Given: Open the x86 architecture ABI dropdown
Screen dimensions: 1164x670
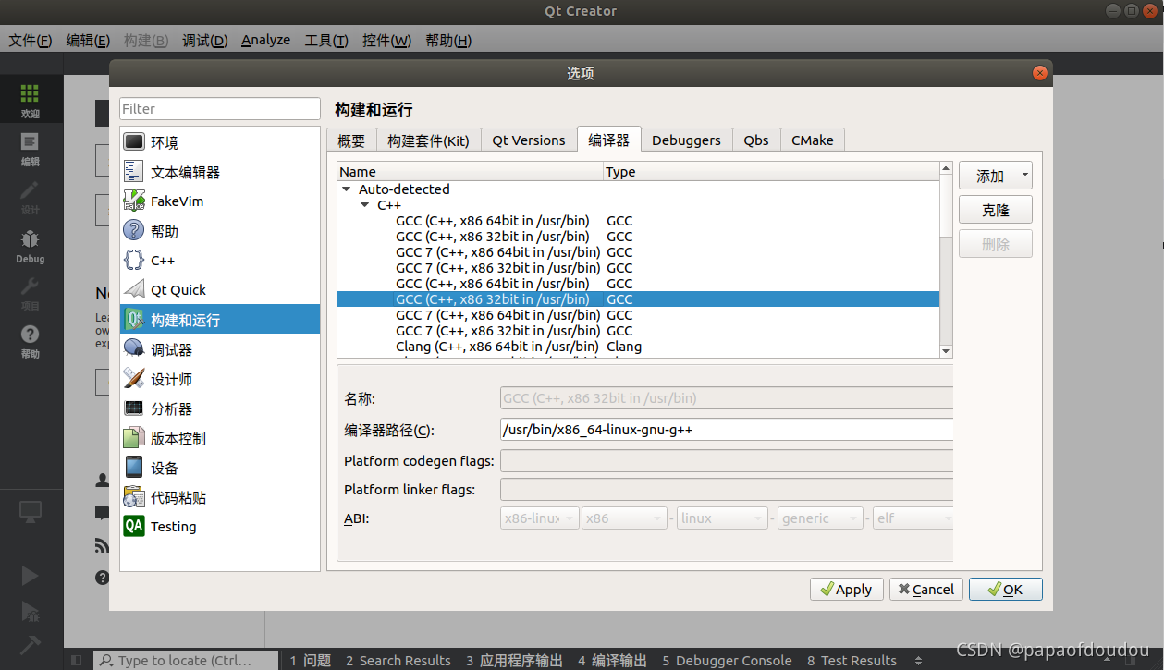Looking at the screenshot, I should [x=625, y=518].
